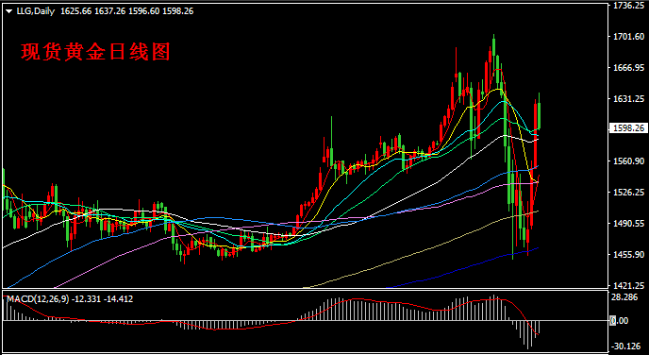Select the 1490.55 price scale label
This screenshot has width=649, height=355.
click(628, 223)
